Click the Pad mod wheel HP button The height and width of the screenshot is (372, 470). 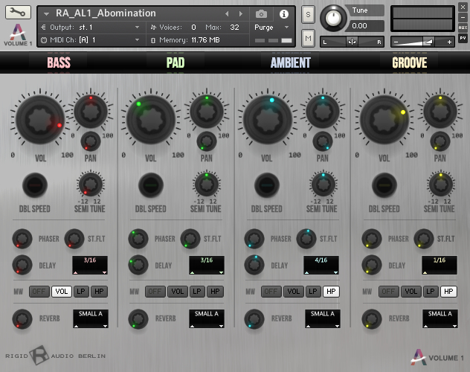coord(215,292)
